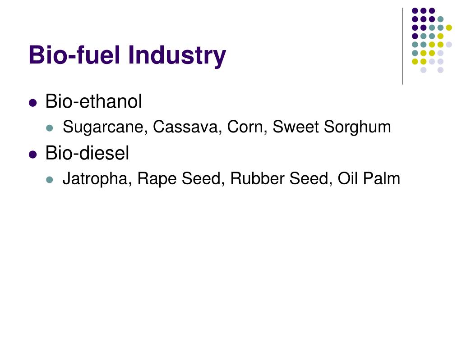The width and height of the screenshot is (462, 346).
Task: Click the teal bullet before Sugarcane line
Action: coord(50,128)
